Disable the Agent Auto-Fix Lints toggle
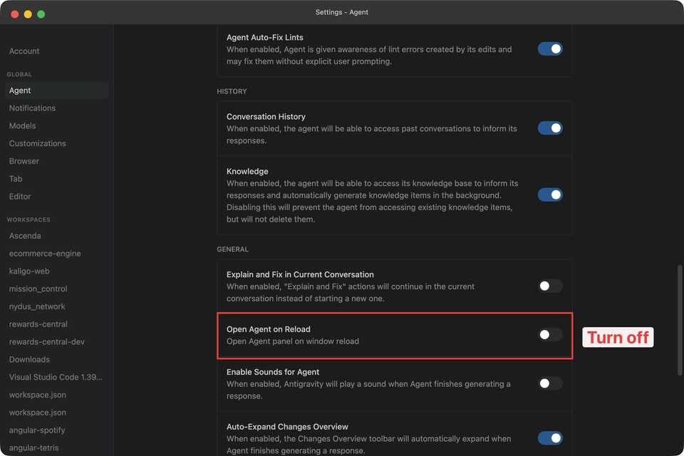The height and width of the screenshot is (456, 684). 549,48
